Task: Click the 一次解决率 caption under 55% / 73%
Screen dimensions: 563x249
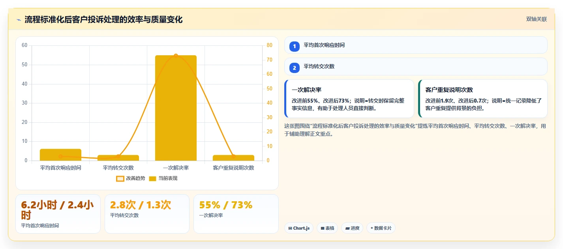Action: click(211, 215)
